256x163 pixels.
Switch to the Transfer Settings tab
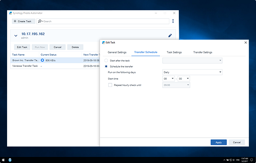click(202, 52)
